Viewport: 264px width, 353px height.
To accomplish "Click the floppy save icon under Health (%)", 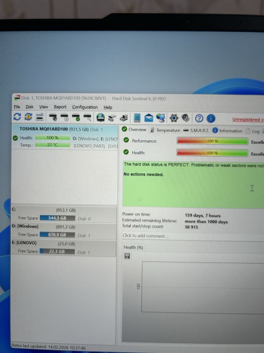I will tap(127, 256).
